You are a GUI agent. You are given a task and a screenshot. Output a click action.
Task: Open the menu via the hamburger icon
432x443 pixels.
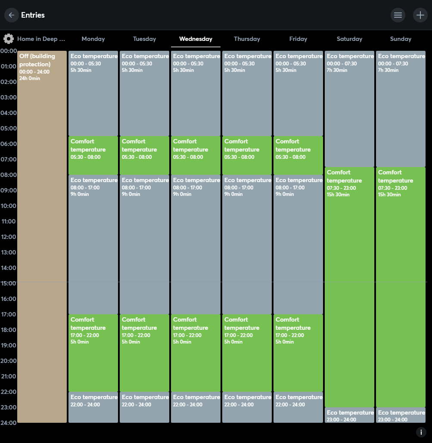point(398,15)
